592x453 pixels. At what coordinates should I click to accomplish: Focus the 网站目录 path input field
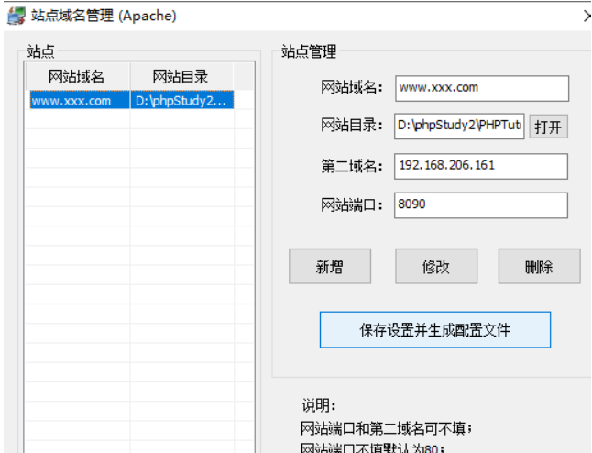459,127
